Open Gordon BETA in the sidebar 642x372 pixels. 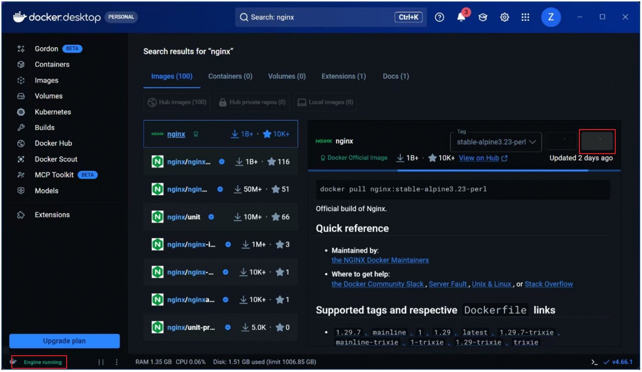click(63, 49)
